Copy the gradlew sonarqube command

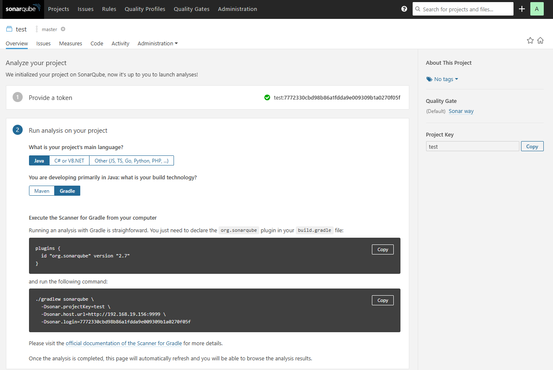tap(383, 300)
